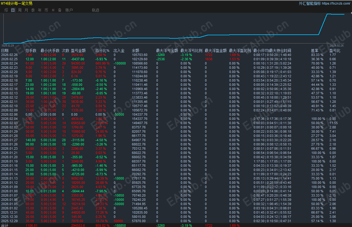Click the M tab in the toolbar
The height and width of the screenshot is (227, 352).
click(53, 10)
